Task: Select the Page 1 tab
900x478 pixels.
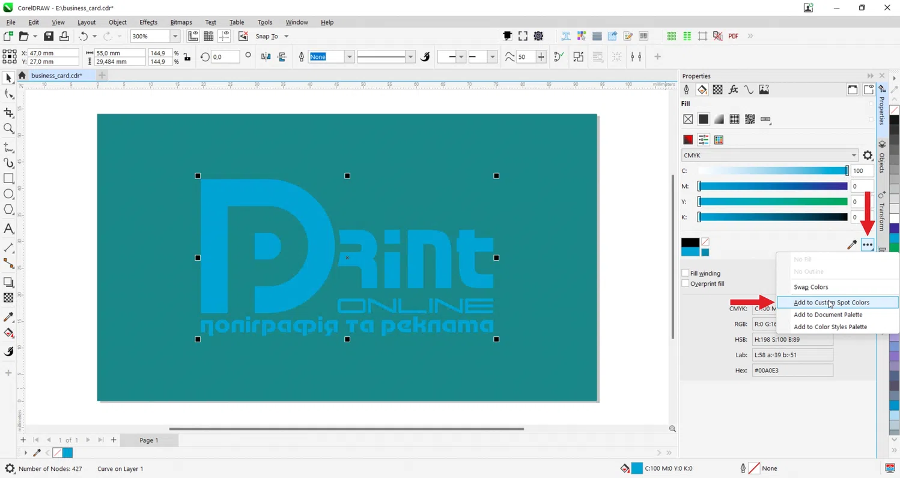Action: pyautogui.click(x=148, y=440)
